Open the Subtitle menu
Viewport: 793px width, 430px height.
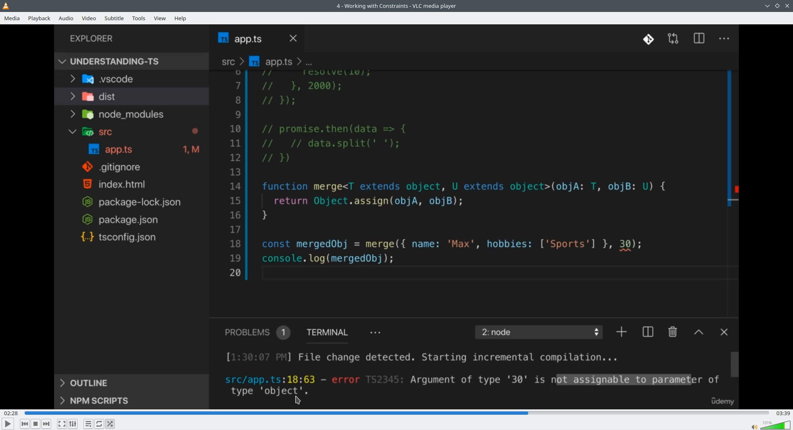tap(114, 18)
